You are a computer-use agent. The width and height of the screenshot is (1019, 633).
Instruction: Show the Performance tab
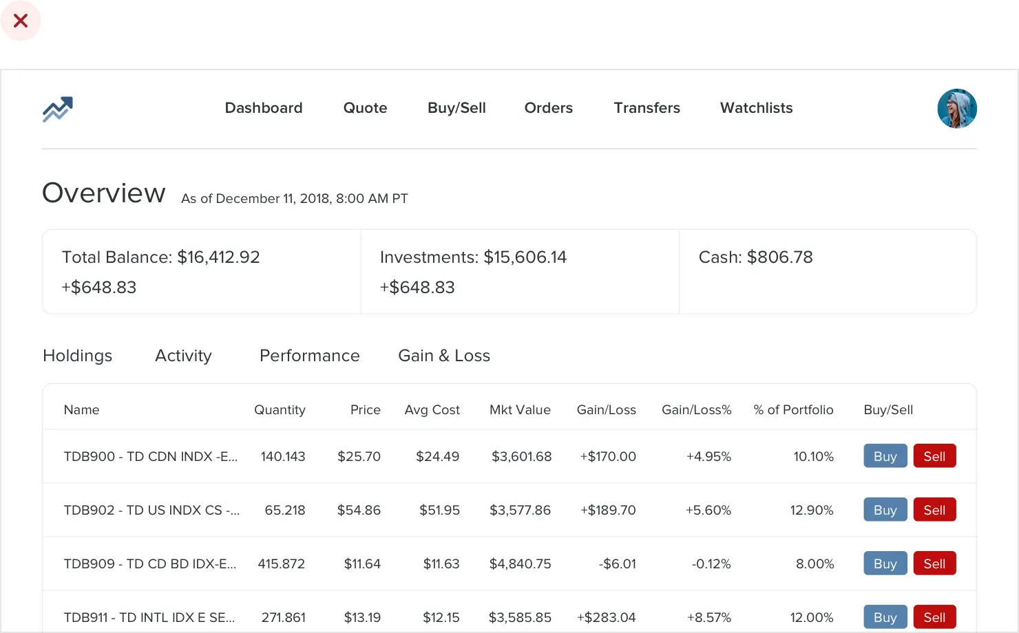pyautogui.click(x=309, y=356)
